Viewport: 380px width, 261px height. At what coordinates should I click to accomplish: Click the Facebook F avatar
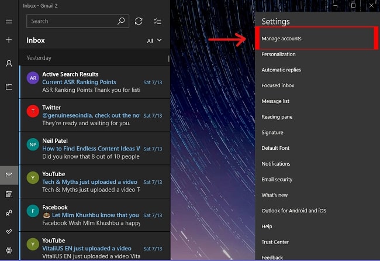pyautogui.click(x=33, y=211)
